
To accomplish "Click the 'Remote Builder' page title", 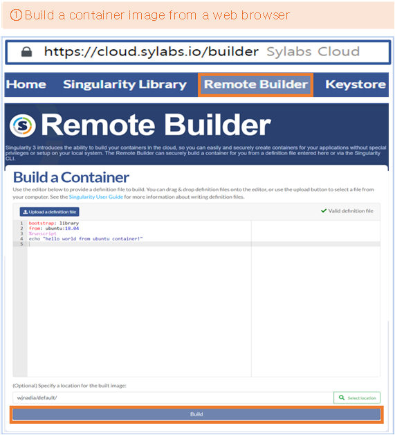I will point(156,125).
